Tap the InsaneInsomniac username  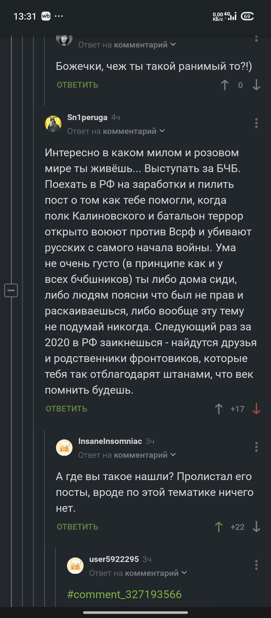pyautogui.click(x=110, y=441)
